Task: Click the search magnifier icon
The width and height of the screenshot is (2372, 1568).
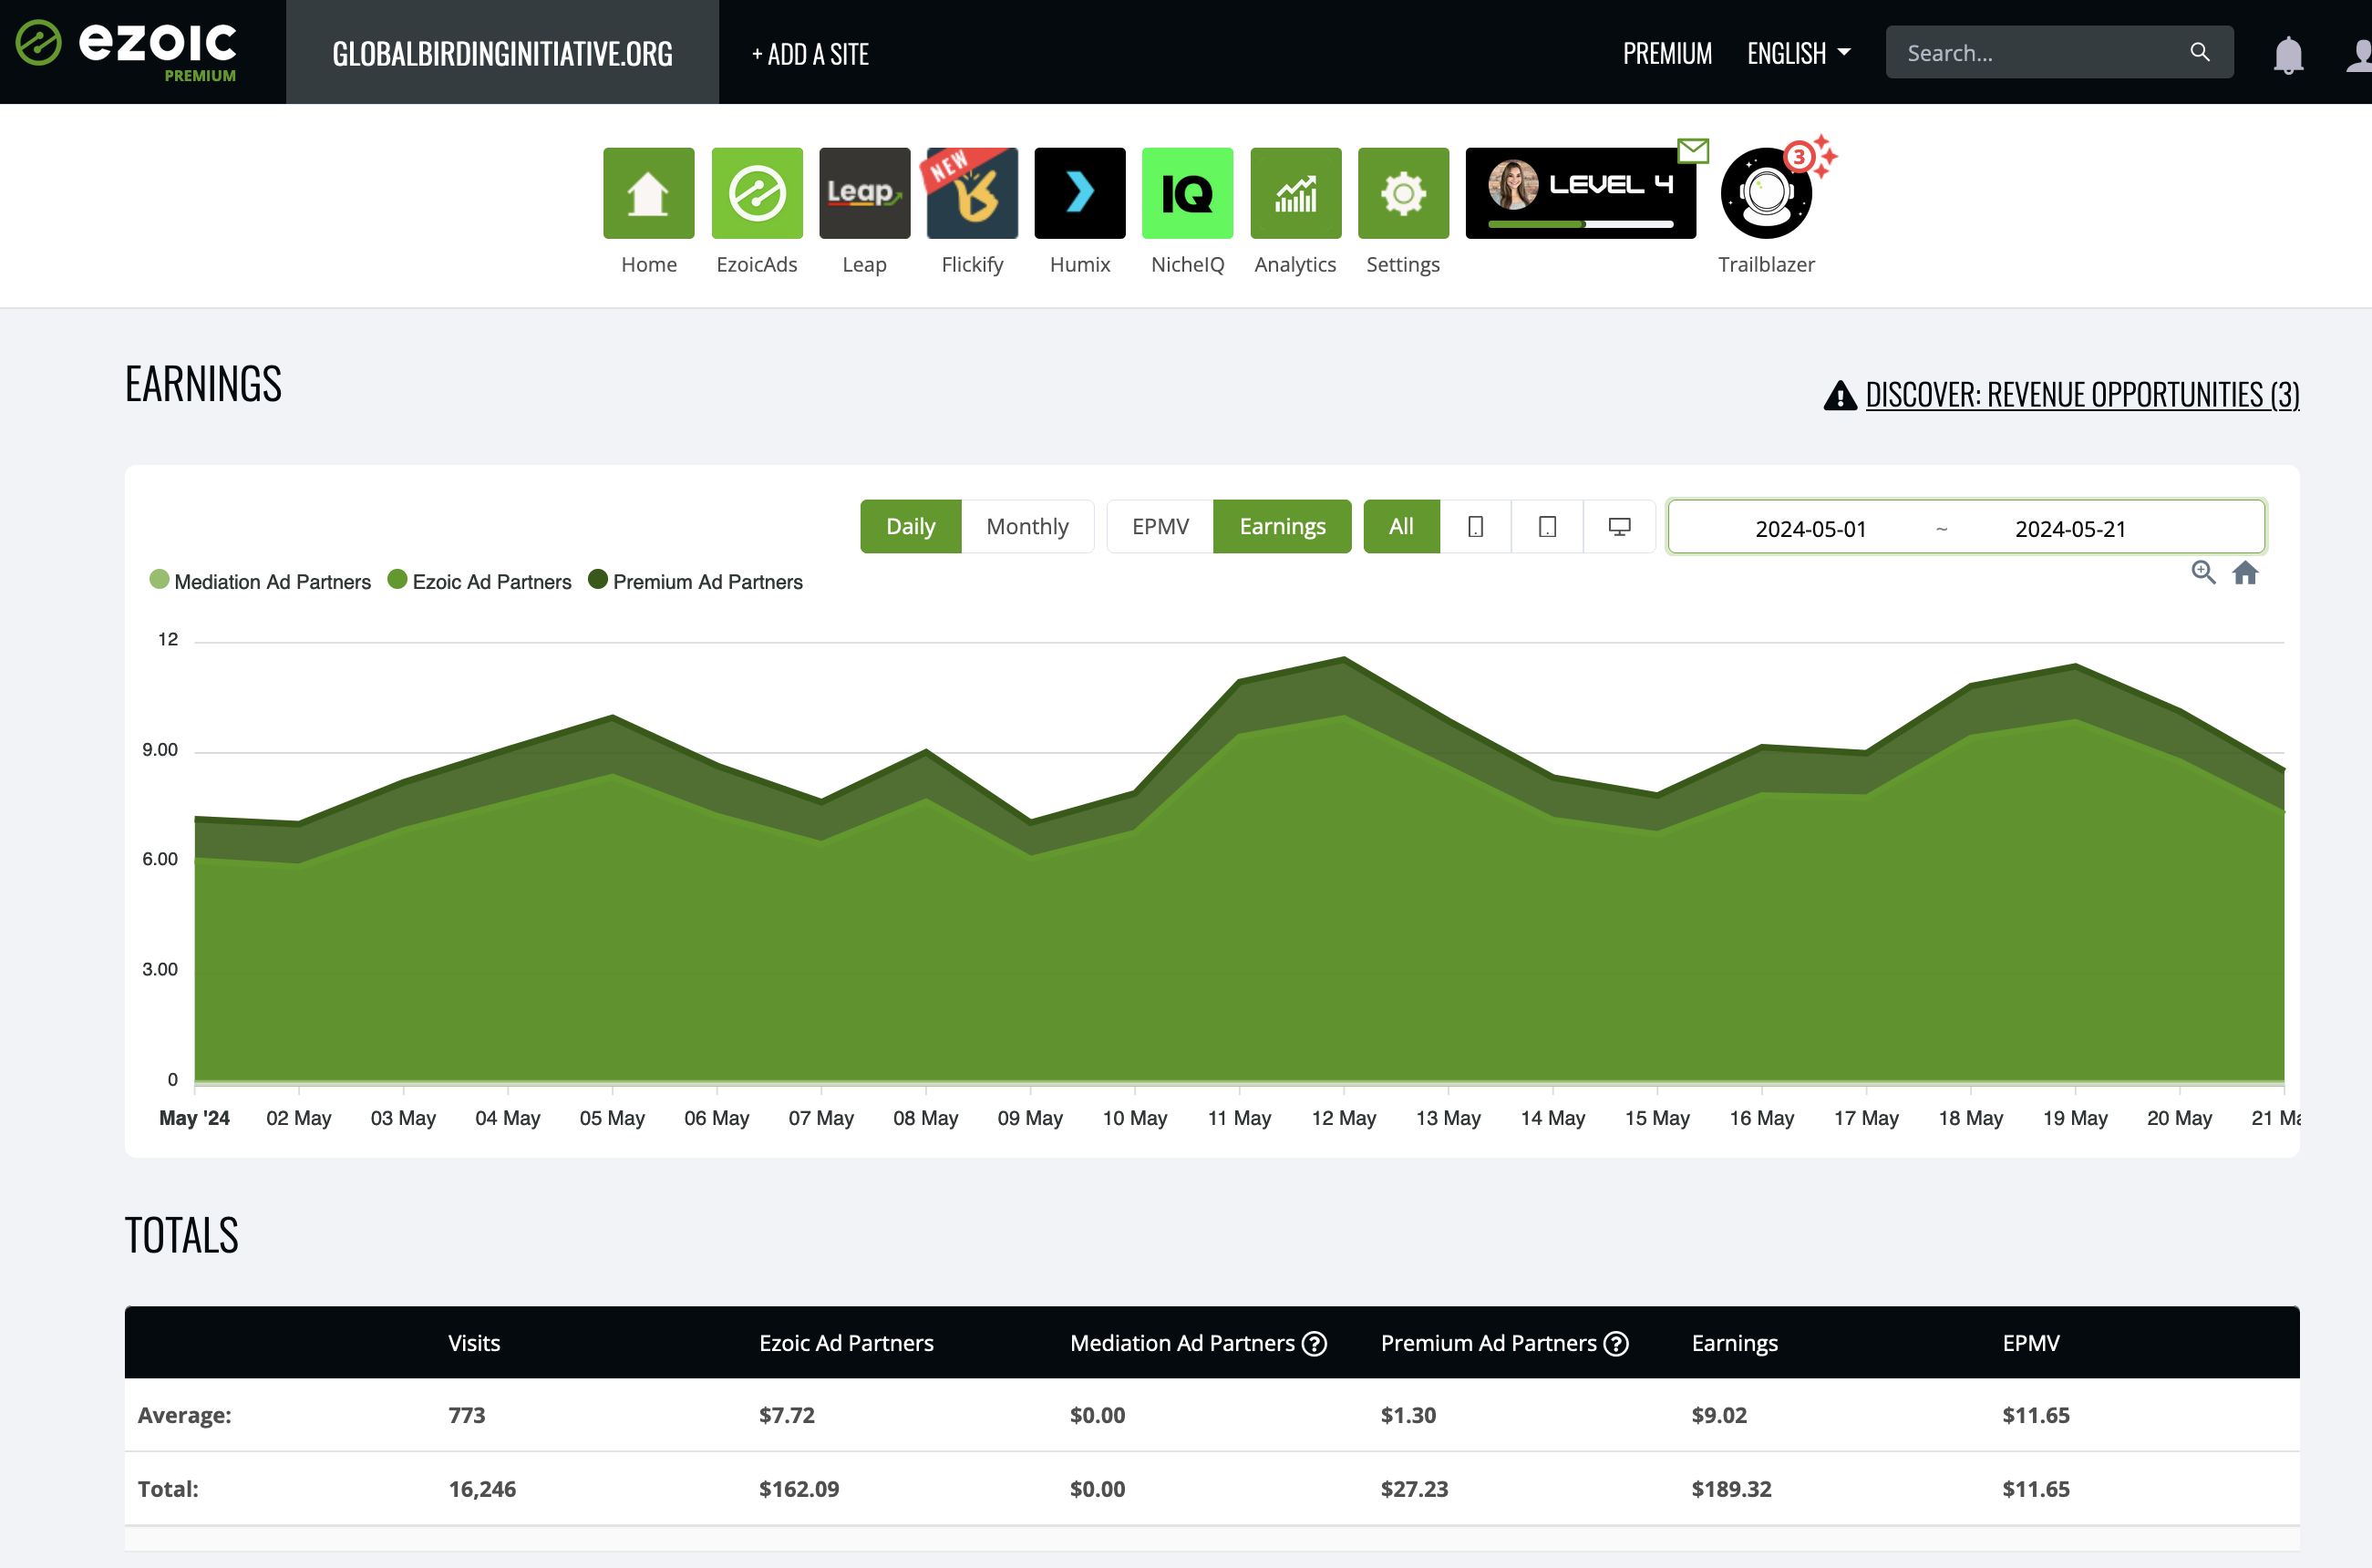Action: tap(2199, 52)
